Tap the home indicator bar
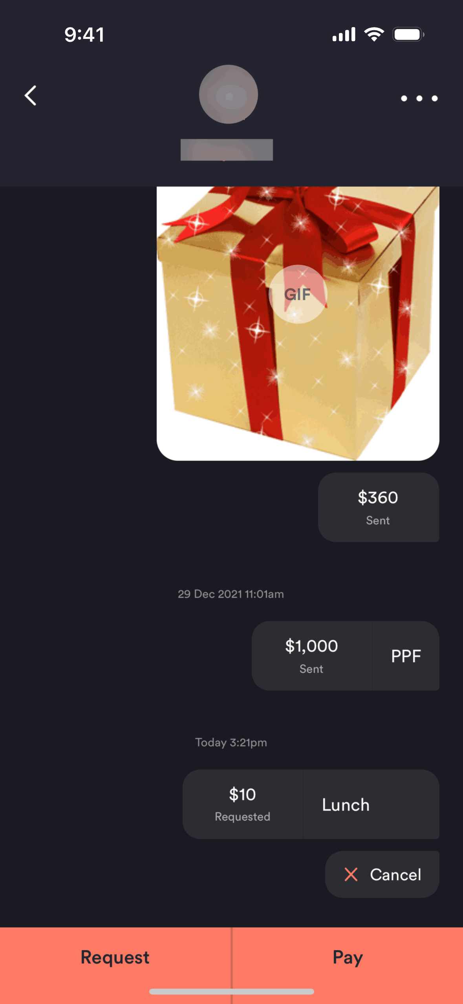463x1004 pixels. 231,992
